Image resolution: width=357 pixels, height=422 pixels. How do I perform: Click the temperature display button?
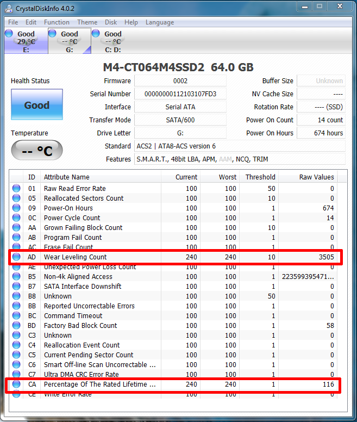coord(37,150)
